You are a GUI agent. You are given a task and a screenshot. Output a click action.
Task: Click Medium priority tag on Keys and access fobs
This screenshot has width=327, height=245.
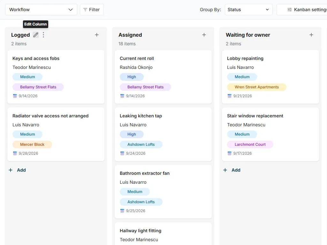pyautogui.click(x=27, y=77)
